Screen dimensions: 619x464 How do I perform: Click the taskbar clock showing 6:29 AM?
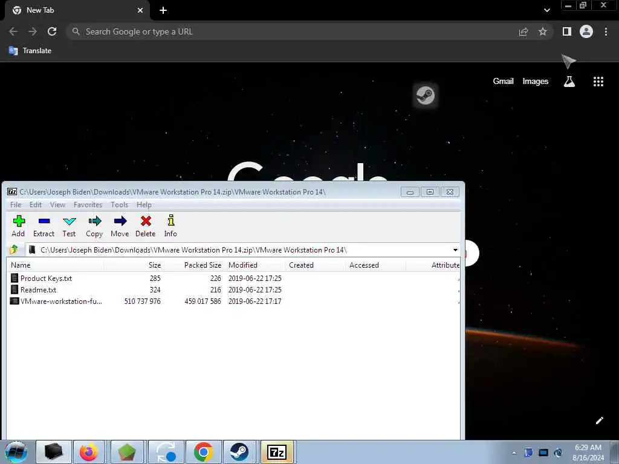pos(588,453)
